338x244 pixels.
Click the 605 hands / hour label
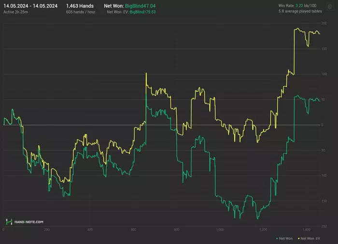(x=80, y=11)
